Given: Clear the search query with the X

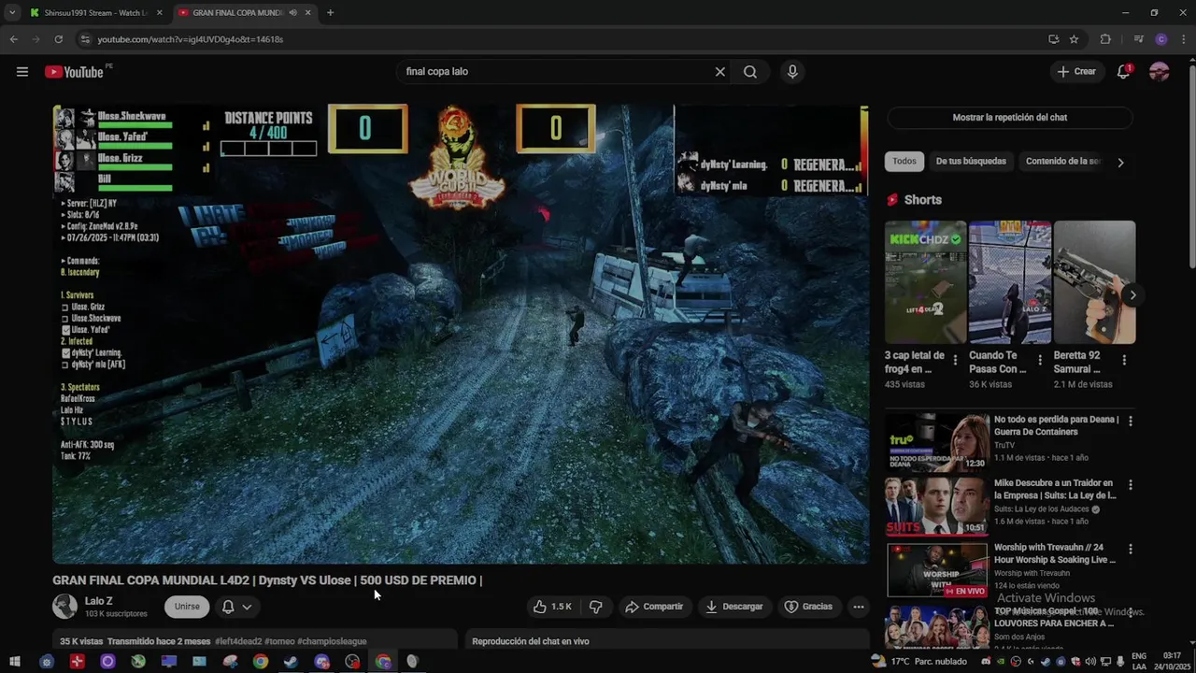Looking at the screenshot, I should click(719, 72).
